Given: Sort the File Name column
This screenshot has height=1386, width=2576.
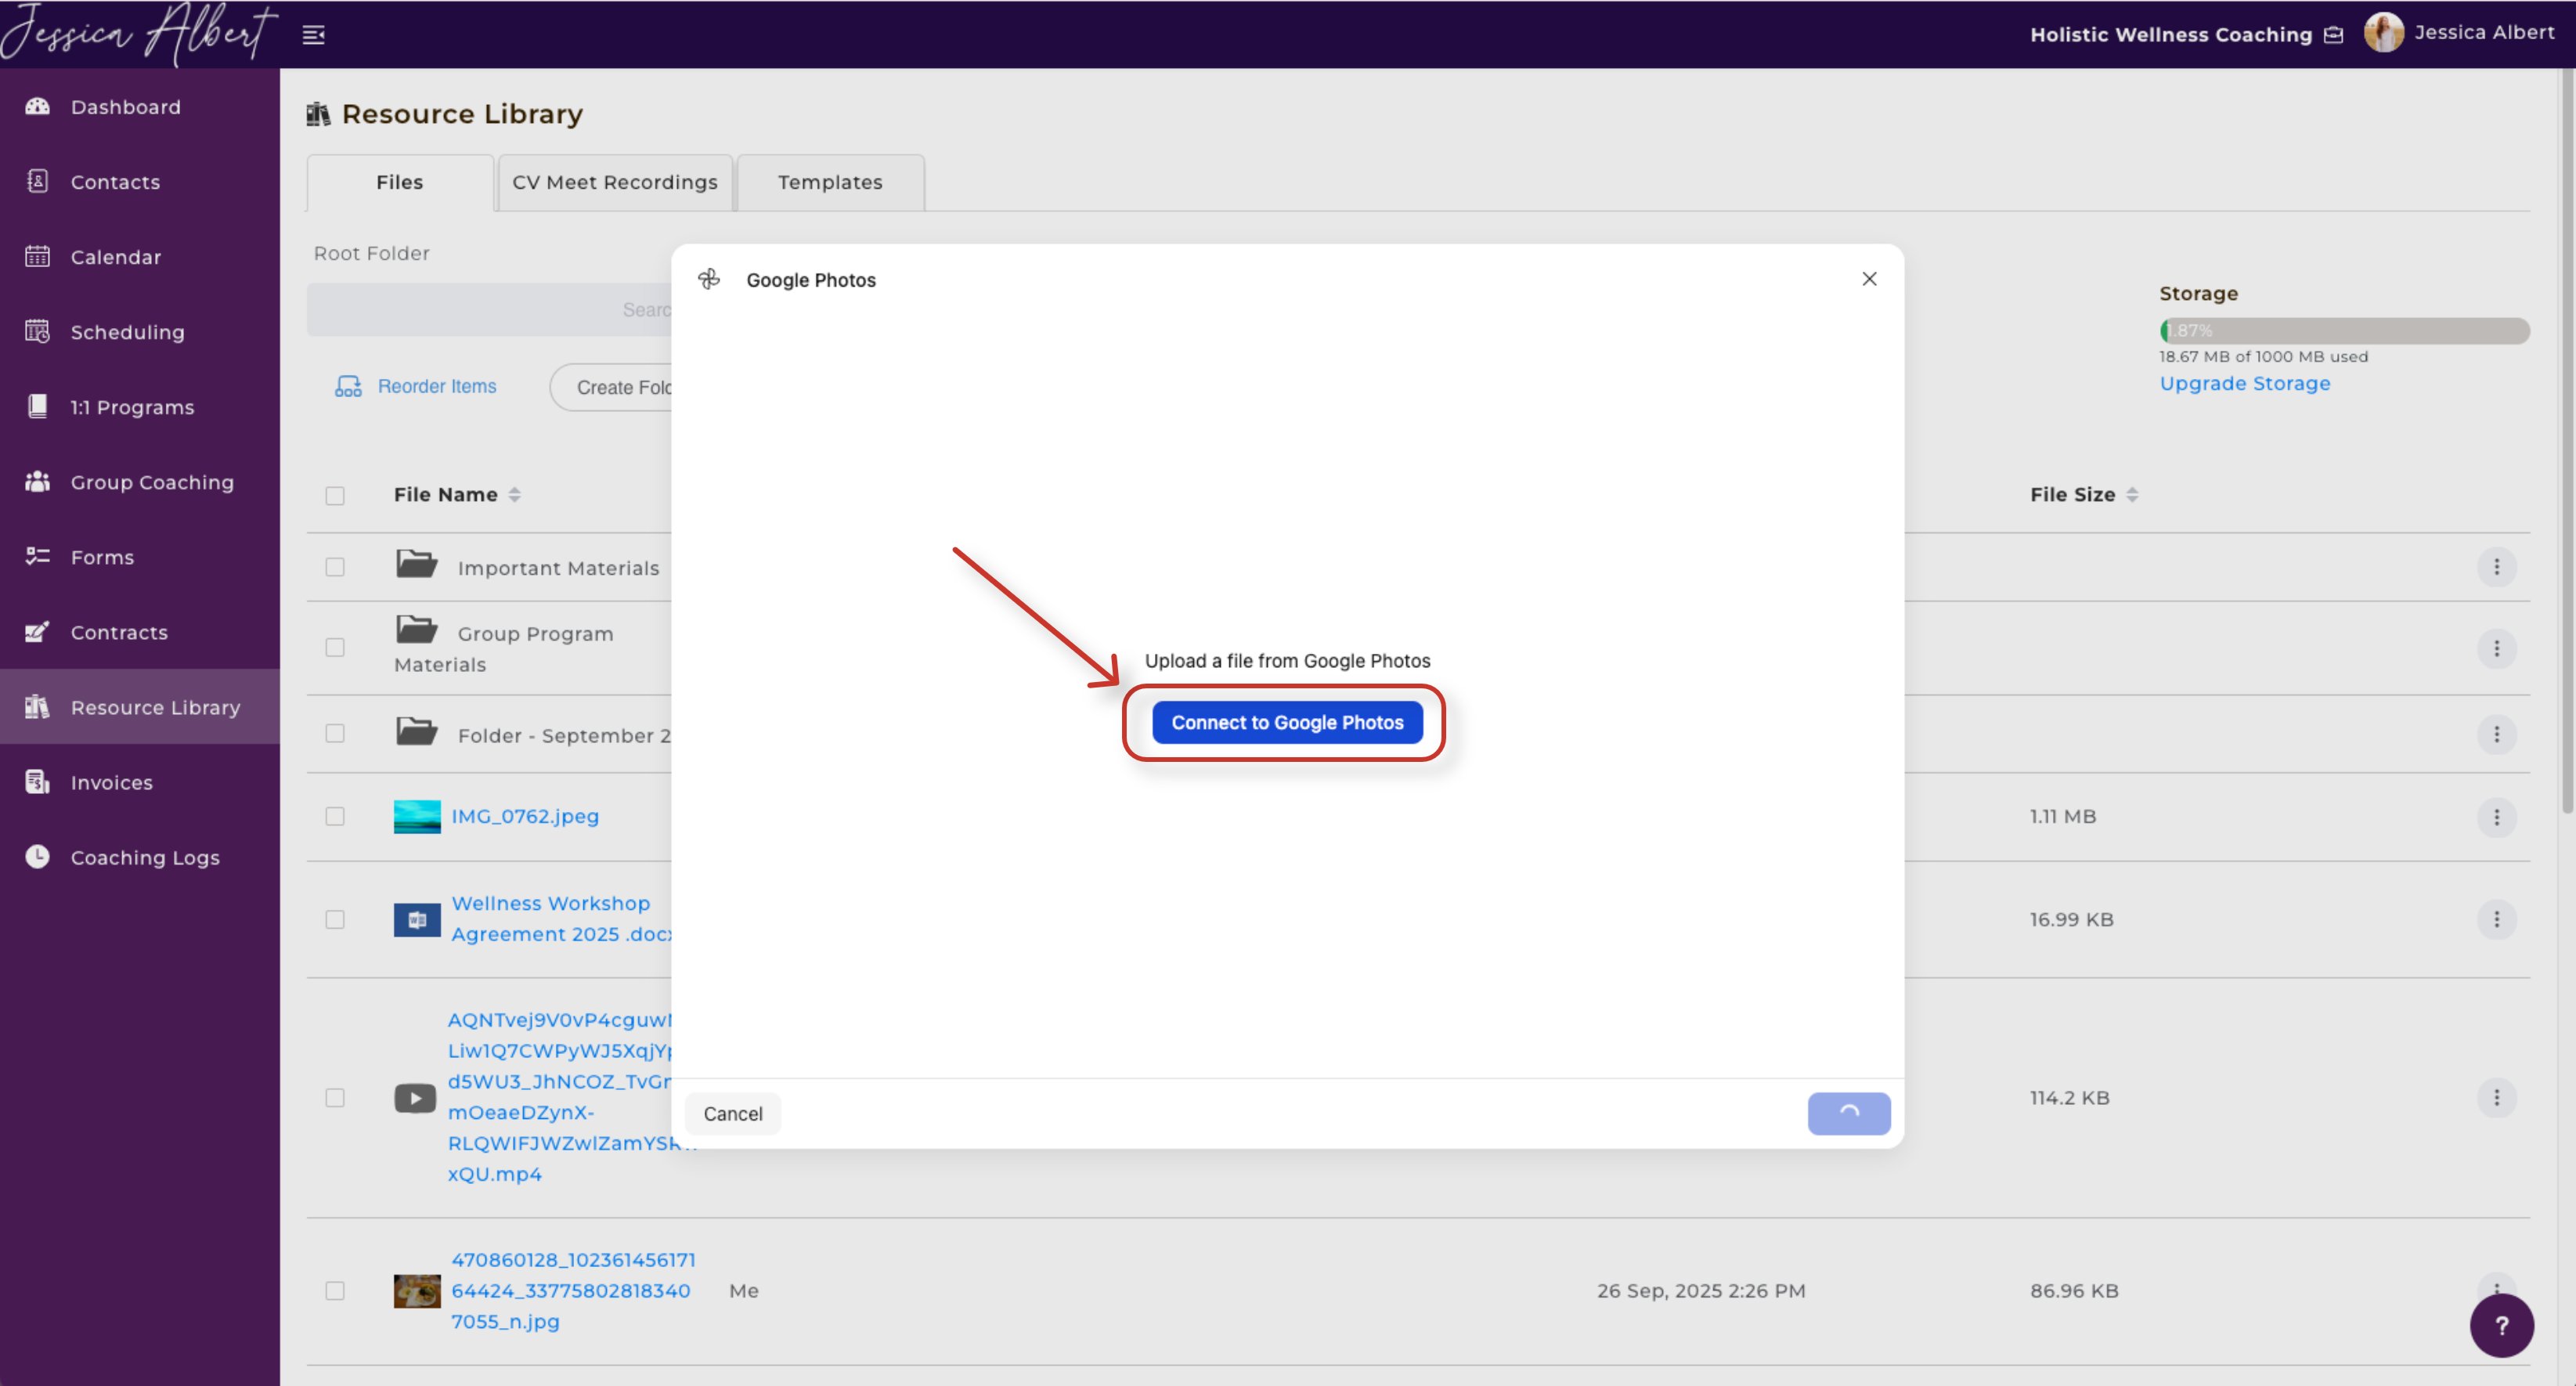Looking at the screenshot, I should point(514,494).
